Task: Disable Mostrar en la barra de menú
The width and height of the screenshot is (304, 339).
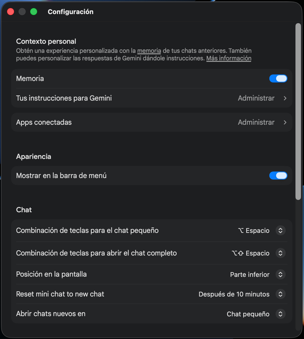Action: tap(278, 176)
